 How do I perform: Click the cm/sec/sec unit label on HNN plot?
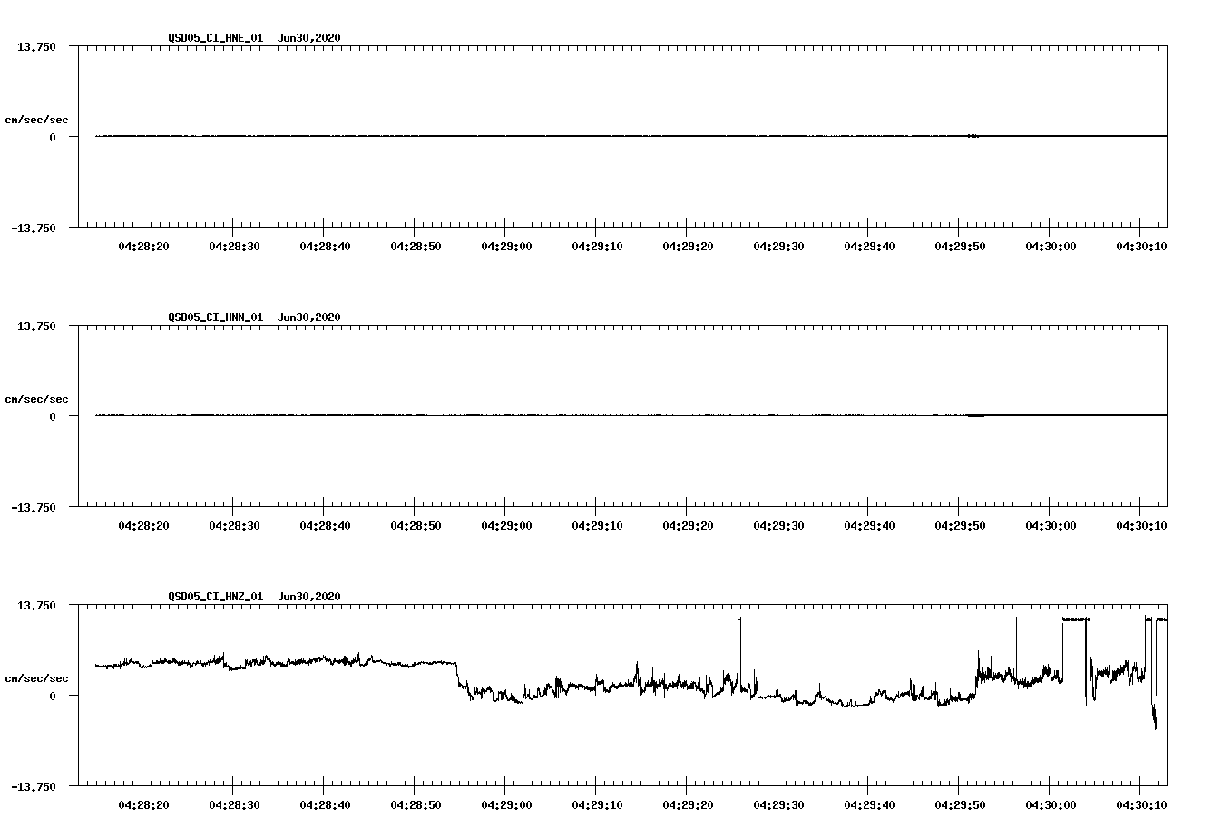tap(36, 399)
